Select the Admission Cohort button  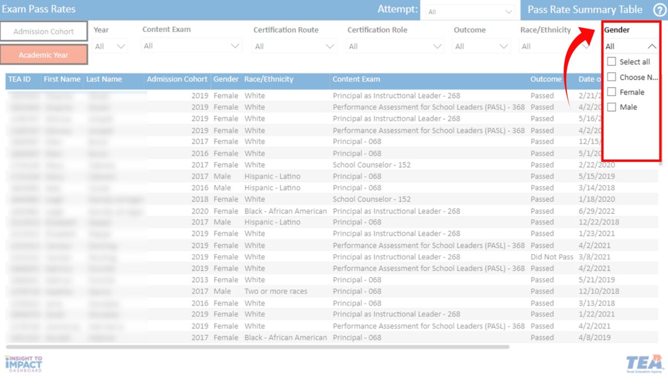[x=44, y=31]
